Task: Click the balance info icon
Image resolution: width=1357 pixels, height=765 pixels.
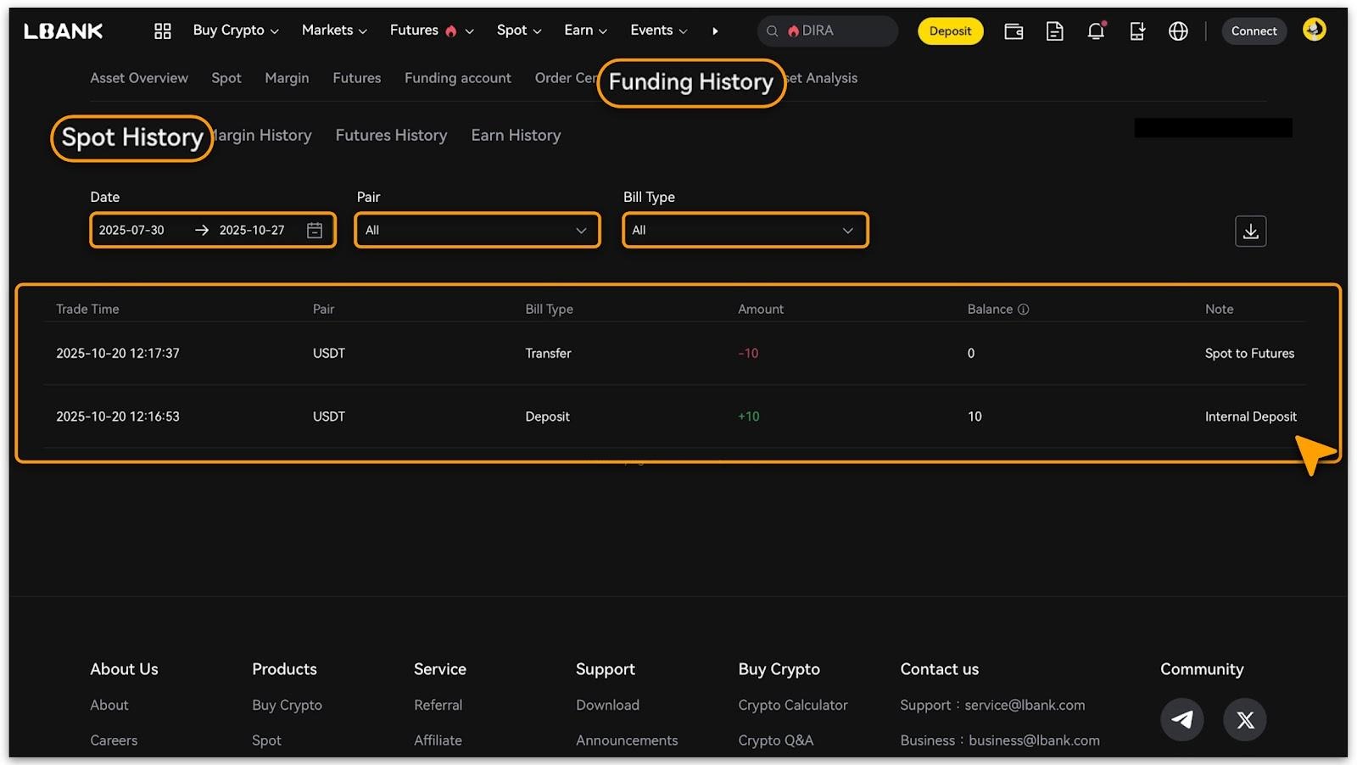Action: (x=1023, y=310)
